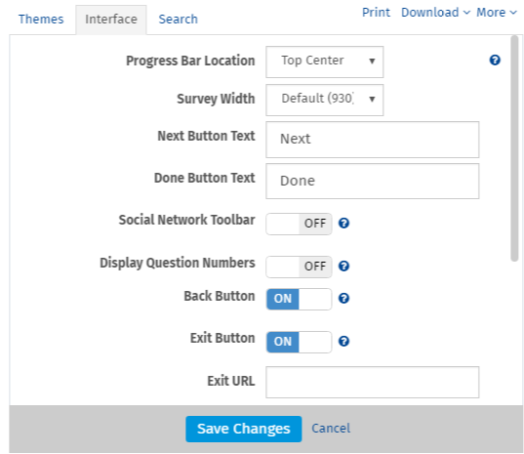This screenshot has height=454, width=524.
Task: Disable the Back Button switch
Action: click(x=299, y=299)
